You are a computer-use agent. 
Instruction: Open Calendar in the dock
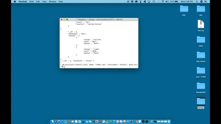pyautogui.click(x=73, y=122)
